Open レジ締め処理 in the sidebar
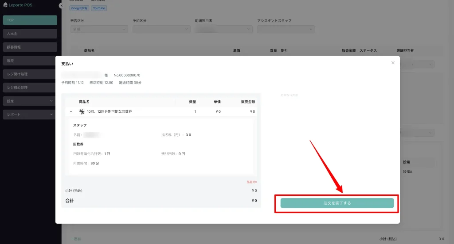This screenshot has width=454, height=244. coord(30,88)
